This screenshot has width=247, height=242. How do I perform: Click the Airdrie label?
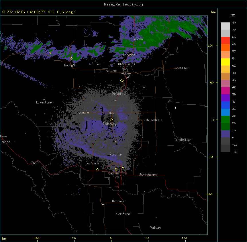tap(115, 154)
